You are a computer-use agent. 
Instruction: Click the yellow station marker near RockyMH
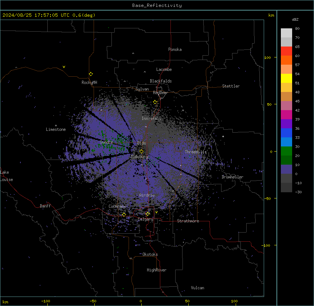point(91,74)
